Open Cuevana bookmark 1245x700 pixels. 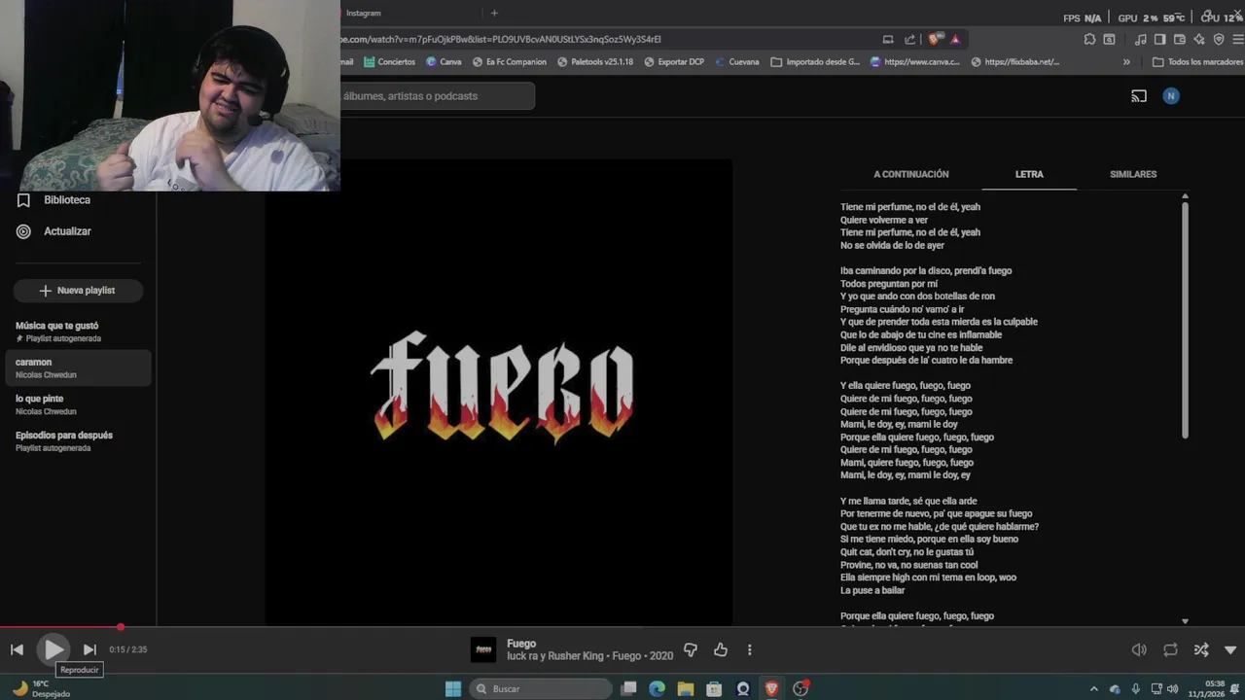(x=736, y=61)
